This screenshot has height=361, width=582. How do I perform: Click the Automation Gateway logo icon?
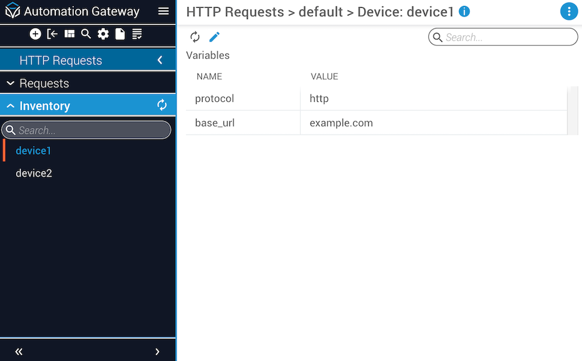[13, 10]
